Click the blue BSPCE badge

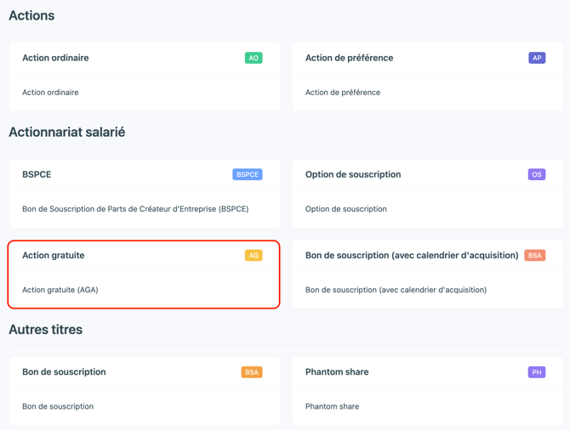click(248, 174)
